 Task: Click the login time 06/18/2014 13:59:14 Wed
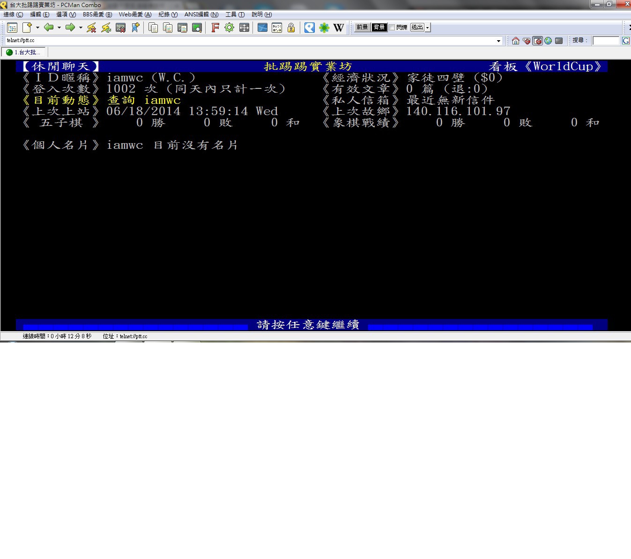coord(192,111)
